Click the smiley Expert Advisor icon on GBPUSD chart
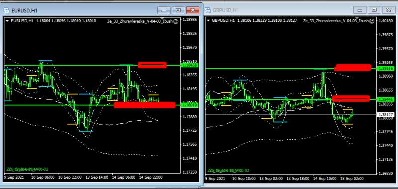This screenshot has width=398, height=189. [x=371, y=21]
